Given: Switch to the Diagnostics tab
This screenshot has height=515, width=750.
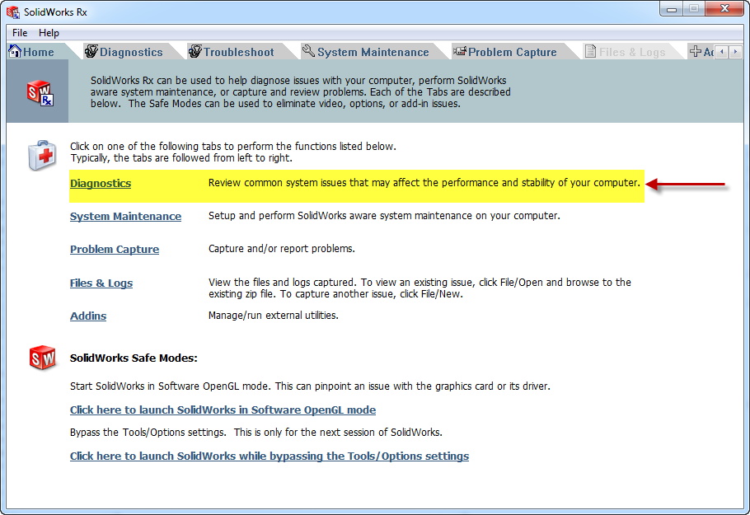Looking at the screenshot, I should (x=131, y=52).
